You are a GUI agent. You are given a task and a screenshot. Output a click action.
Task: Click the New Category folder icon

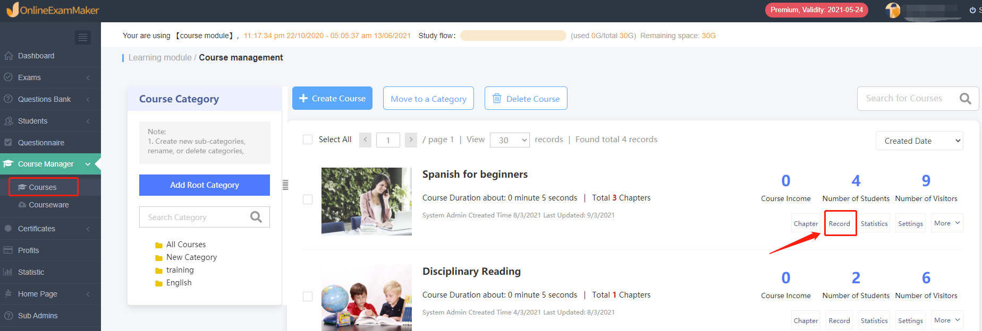pos(159,258)
